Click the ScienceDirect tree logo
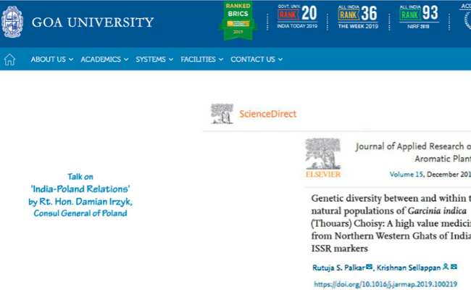 pos(222,113)
